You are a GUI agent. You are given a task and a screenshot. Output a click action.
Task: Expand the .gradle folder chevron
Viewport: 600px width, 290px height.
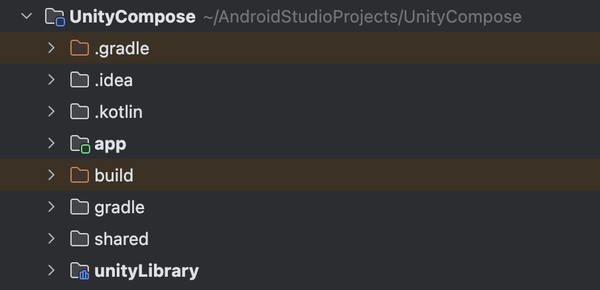click(x=51, y=48)
